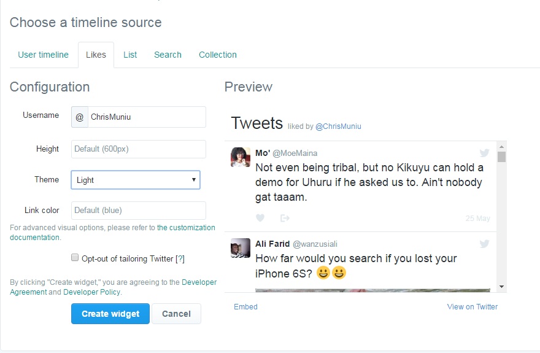Open the Collection tab
This screenshot has width=540, height=353.
pos(217,55)
